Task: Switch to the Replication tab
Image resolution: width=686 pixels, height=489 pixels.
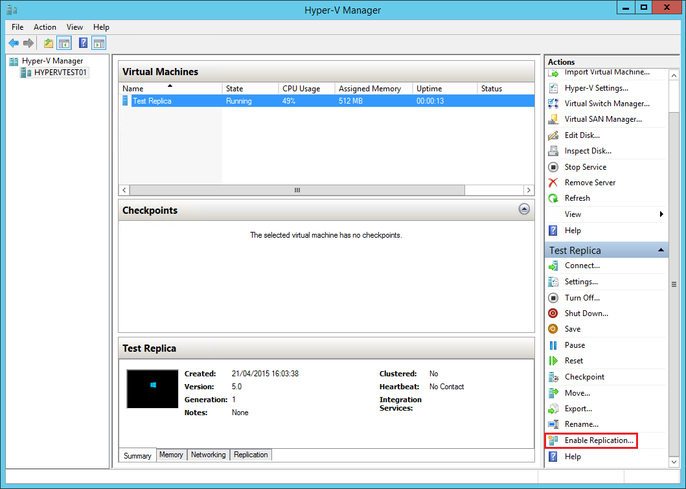Action: click(251, 455)
